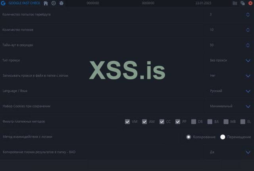Expand the copy BAD results dropdown arrow
The height and width of the screenshot is (171, 254).
point(248,152)
